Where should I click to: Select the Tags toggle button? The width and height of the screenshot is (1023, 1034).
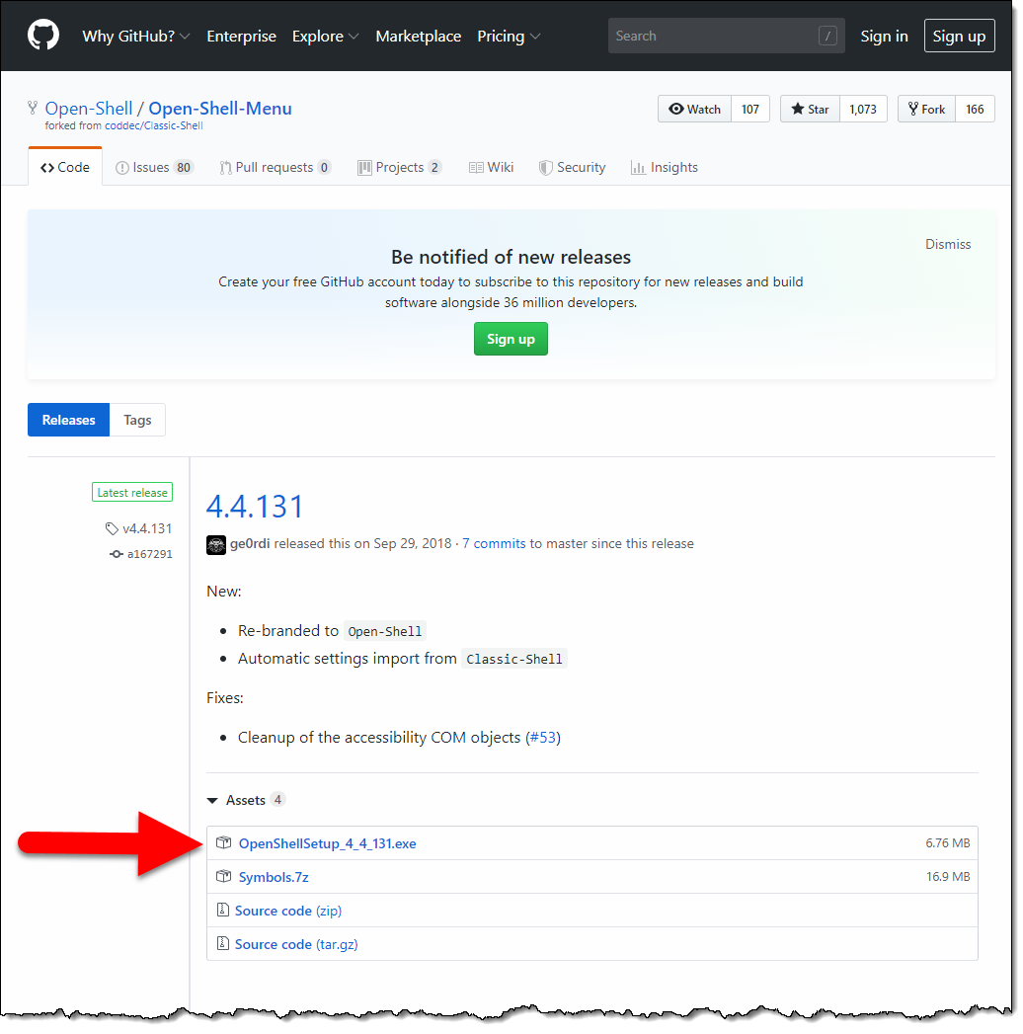[x=137, y=420]
